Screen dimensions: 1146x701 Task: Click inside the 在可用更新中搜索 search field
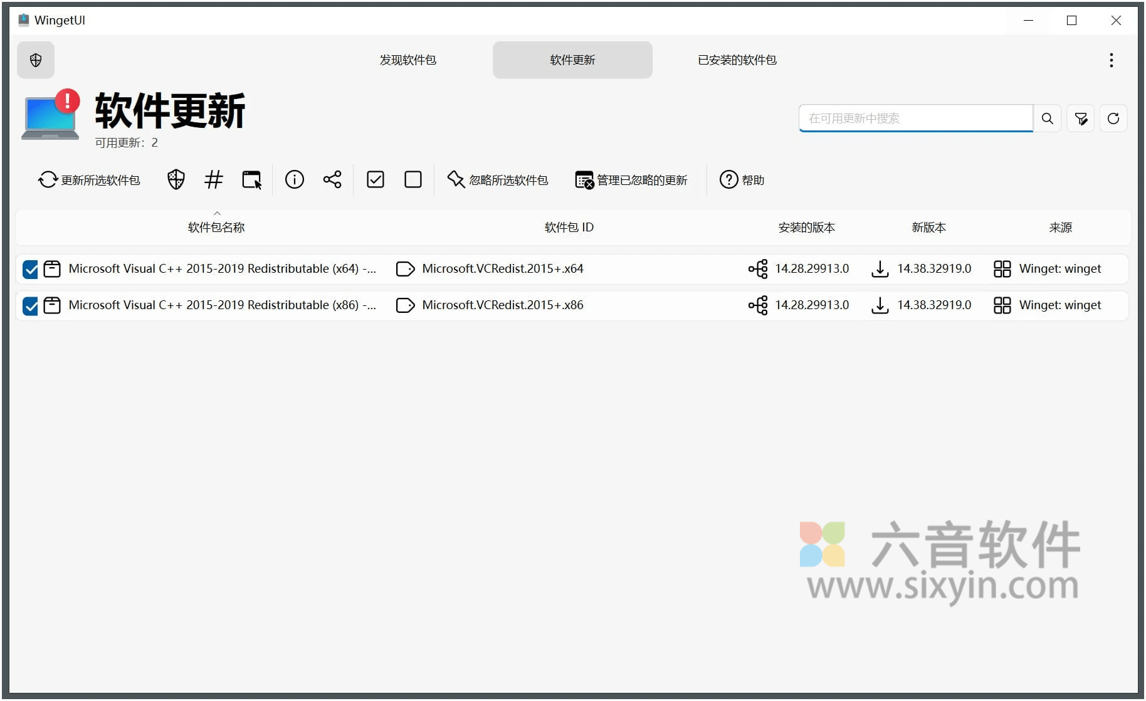pyautogui.click(x=909, y=118)
